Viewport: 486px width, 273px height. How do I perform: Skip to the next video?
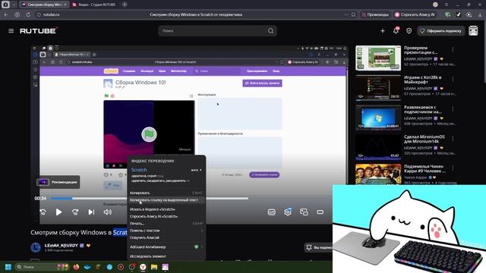(x=91, y=212)
